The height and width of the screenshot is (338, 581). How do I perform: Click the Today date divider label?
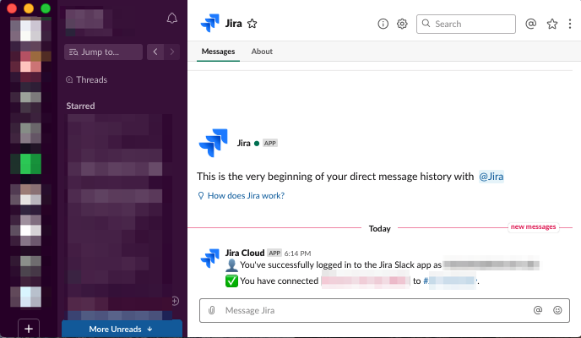379,229
